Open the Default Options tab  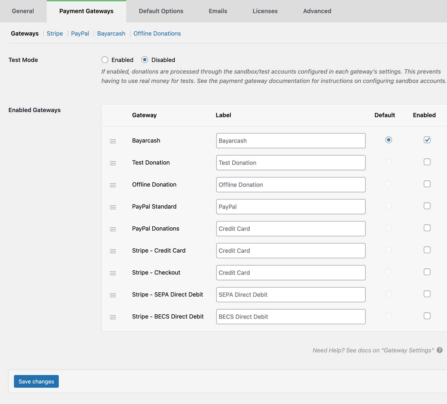point(161,11)
